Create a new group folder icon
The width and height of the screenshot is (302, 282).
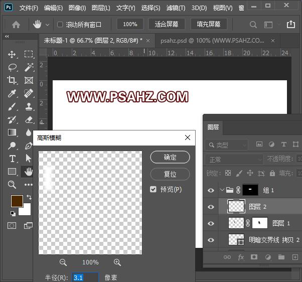tap(281, 257)
